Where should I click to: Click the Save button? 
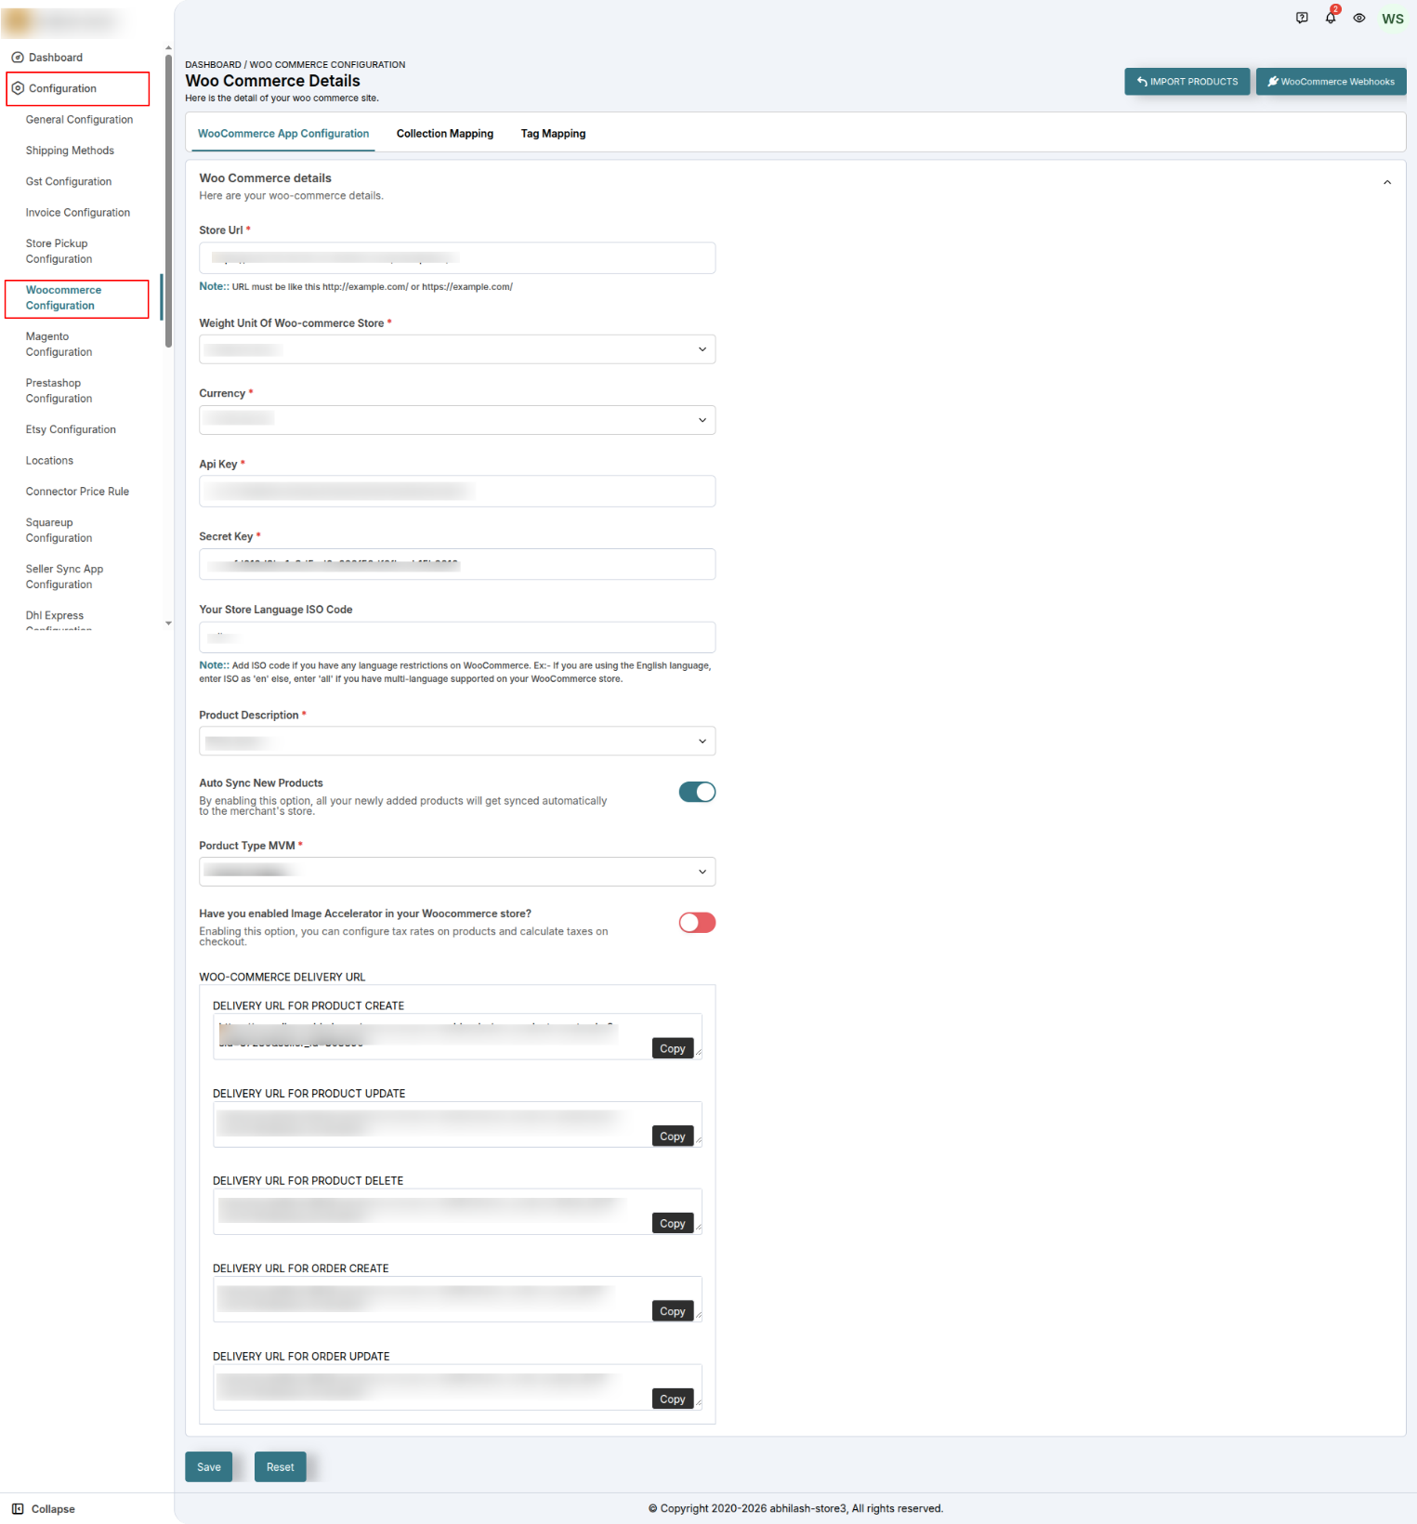pyautogui.click(x=209, y=1467)
